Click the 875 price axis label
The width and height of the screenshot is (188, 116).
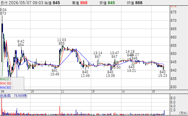pos(173,12)
